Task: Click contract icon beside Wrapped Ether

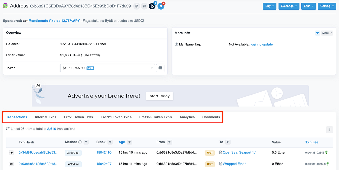Action: click(221, 164)
